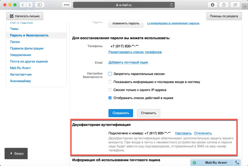Image resolution: width=248 pixels, height=166 pixels.
Task: Open Редактировать список телефонов link
Action: tap(135, 52)
